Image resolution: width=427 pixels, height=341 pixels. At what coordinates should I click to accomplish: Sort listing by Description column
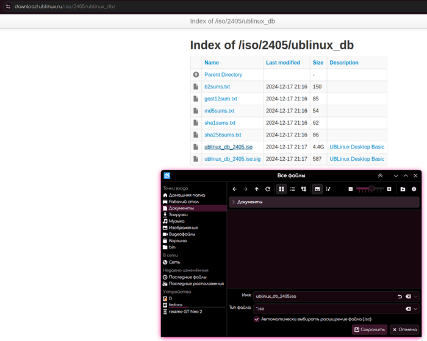[344, 63]
